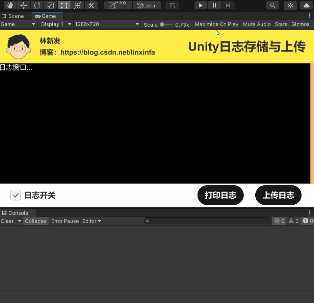Select the Rect transform tool
314x303 pixels.
(x=64, y=5)
